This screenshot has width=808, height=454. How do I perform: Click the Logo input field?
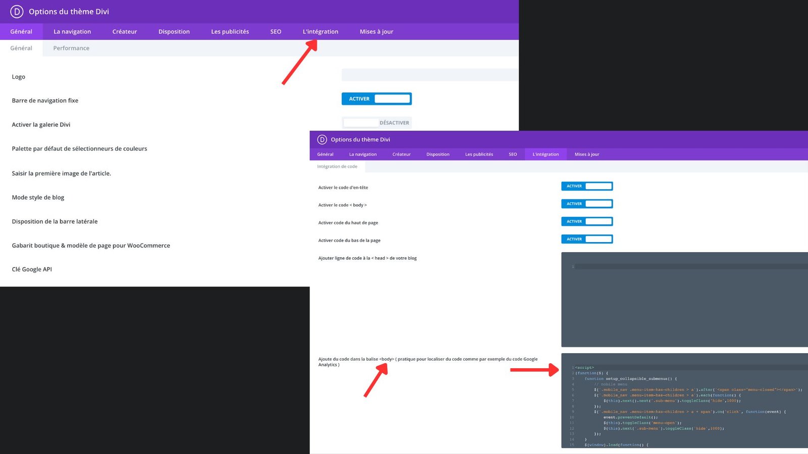coord(430,75)
